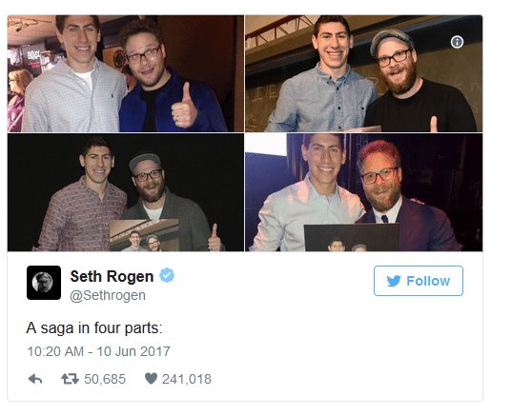Like the tweet with the heart icon
532x416 pixels.
pos(151,378)
